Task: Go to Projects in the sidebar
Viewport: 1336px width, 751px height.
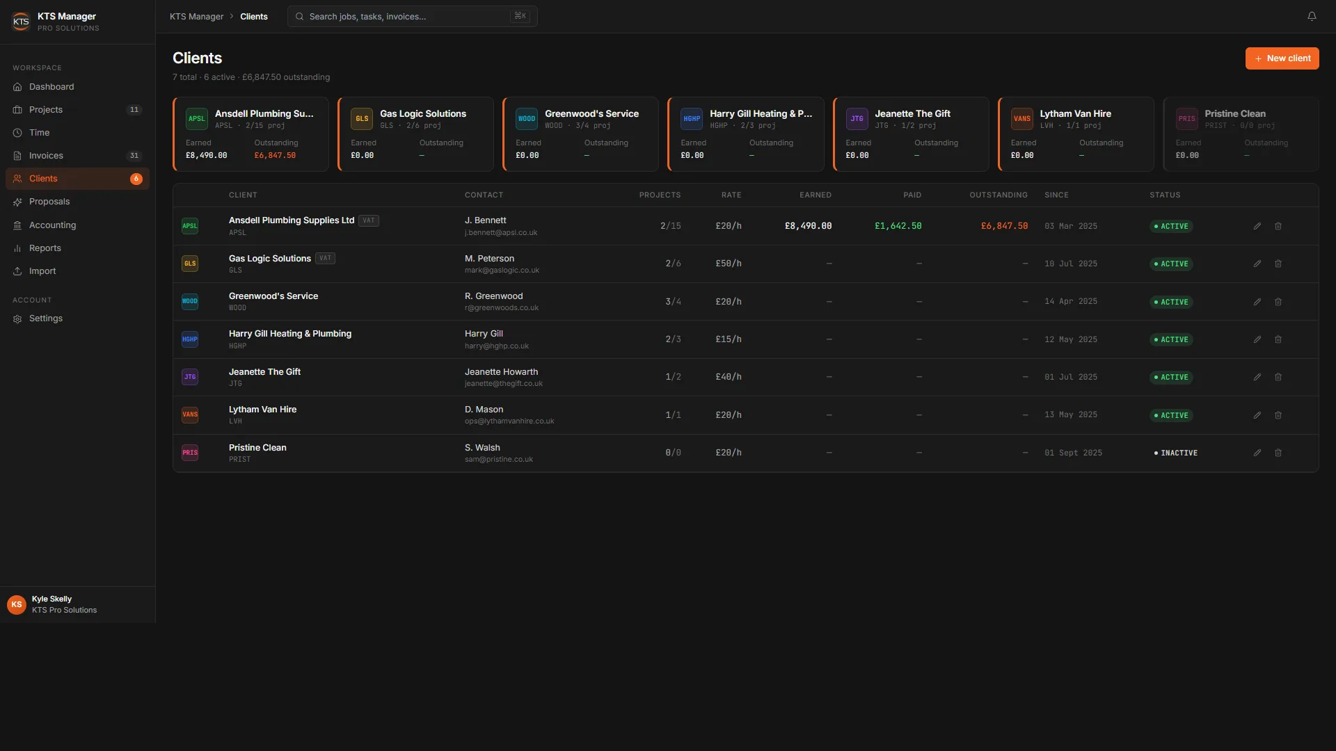Action: [x=77, y=110]
